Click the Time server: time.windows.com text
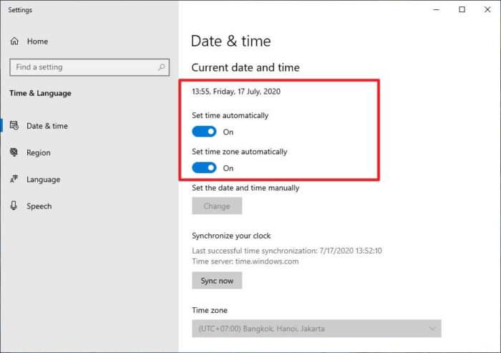 [x=245, y=261]
